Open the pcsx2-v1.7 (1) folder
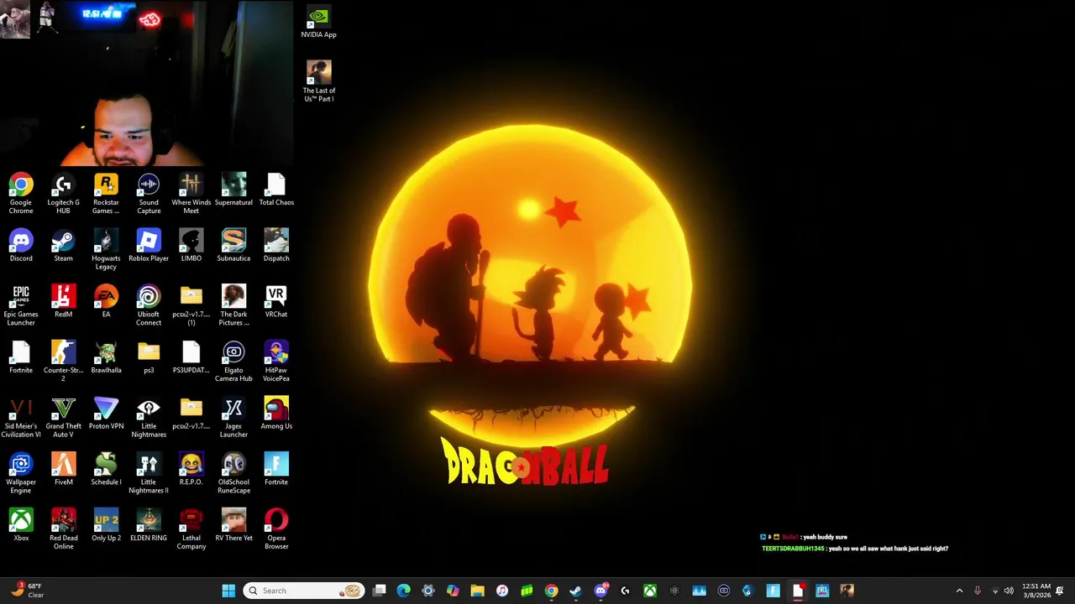The width and height of the screenshot is (1075, 604). tap(191, 305)
